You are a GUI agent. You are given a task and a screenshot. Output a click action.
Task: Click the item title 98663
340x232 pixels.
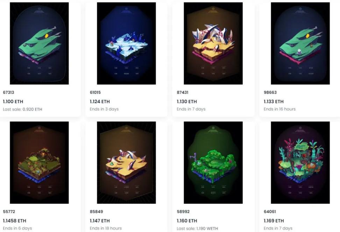tap(270, 92)
